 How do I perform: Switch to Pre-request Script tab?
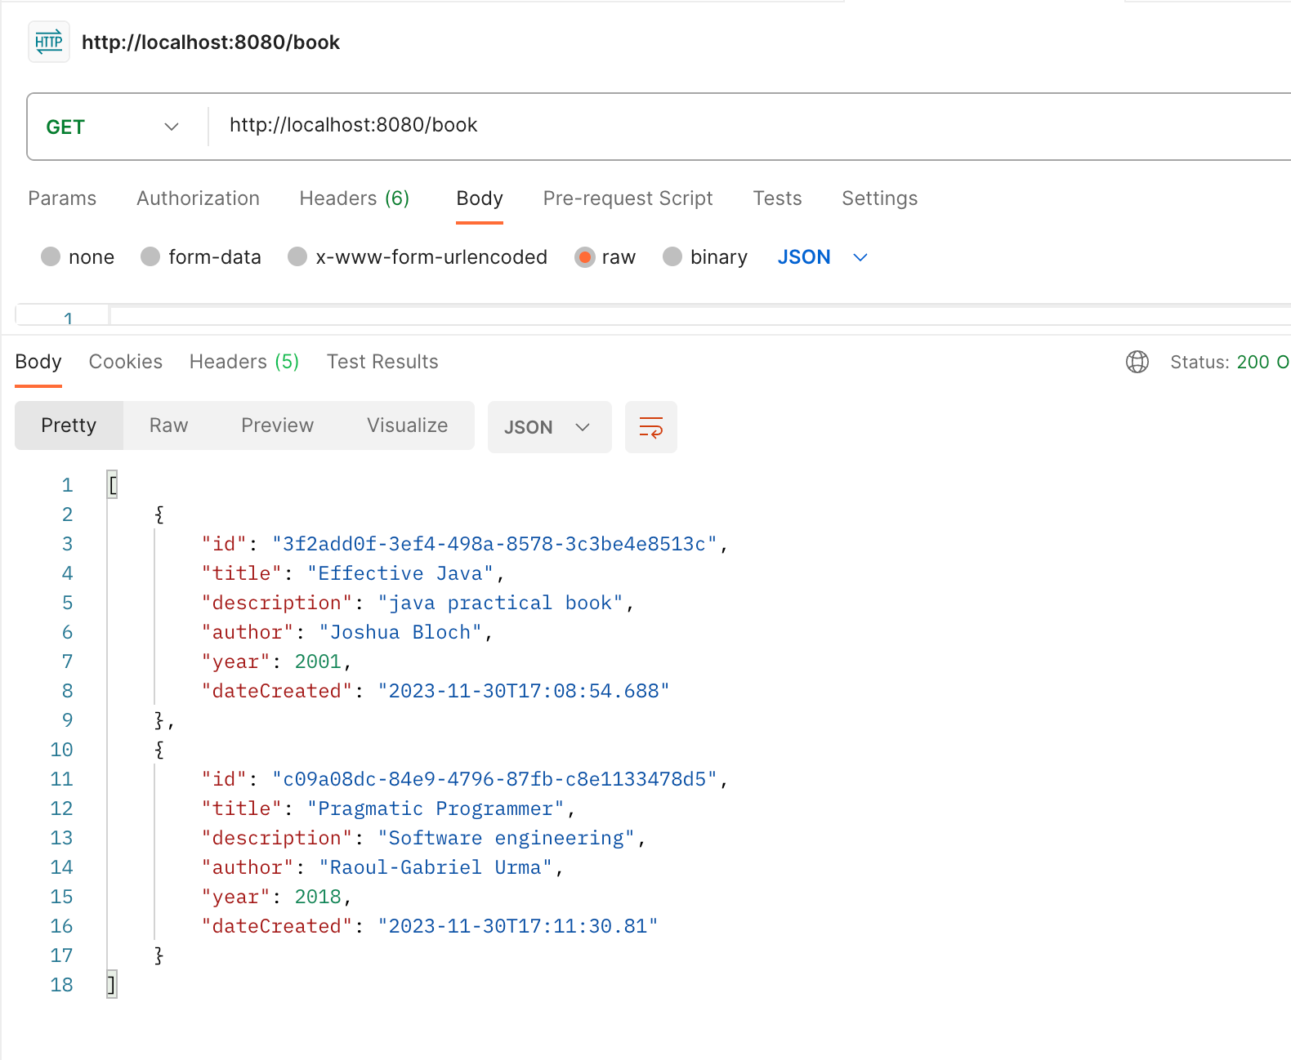(628, 198)
